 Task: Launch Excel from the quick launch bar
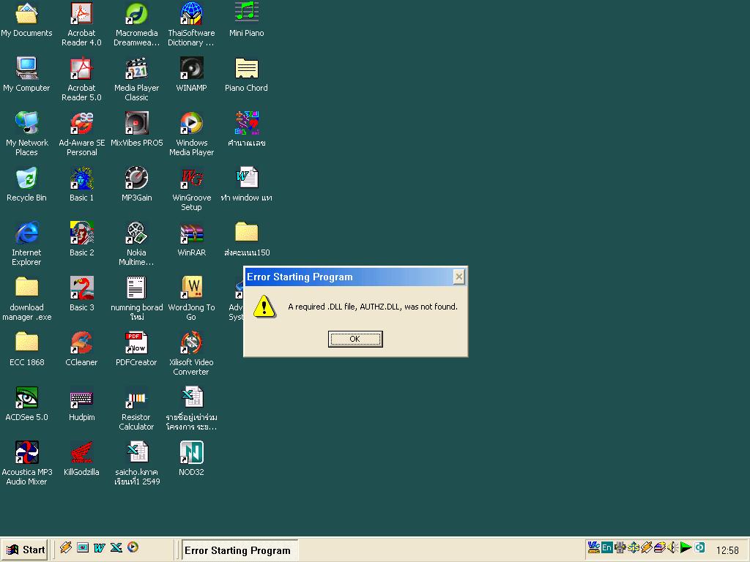coord(116,547)
